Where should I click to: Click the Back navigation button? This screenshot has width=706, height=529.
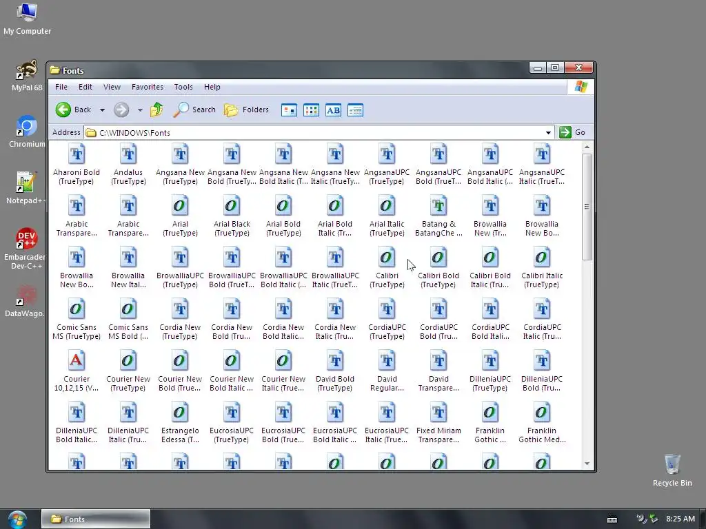tap(73, 110)
